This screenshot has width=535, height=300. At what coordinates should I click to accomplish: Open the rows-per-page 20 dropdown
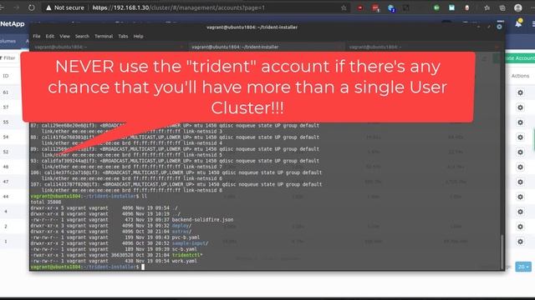click(x=523, y=267)
